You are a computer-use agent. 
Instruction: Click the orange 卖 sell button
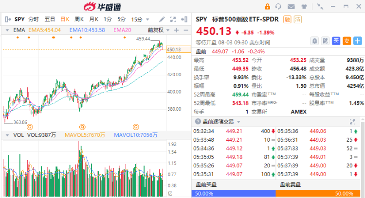(347, 41)
